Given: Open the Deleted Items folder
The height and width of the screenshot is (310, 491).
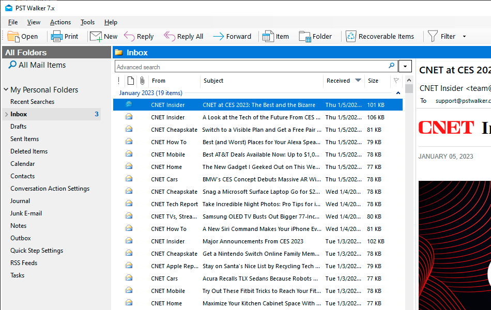Looking at the screenshot, I should (x=29, y=151).
